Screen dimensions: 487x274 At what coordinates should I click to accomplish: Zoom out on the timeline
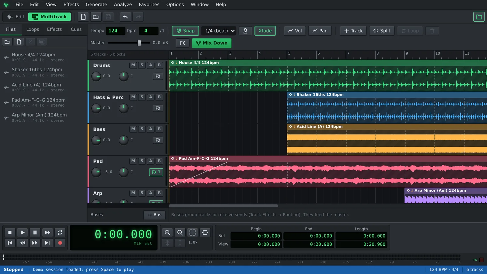coord(180,233)
